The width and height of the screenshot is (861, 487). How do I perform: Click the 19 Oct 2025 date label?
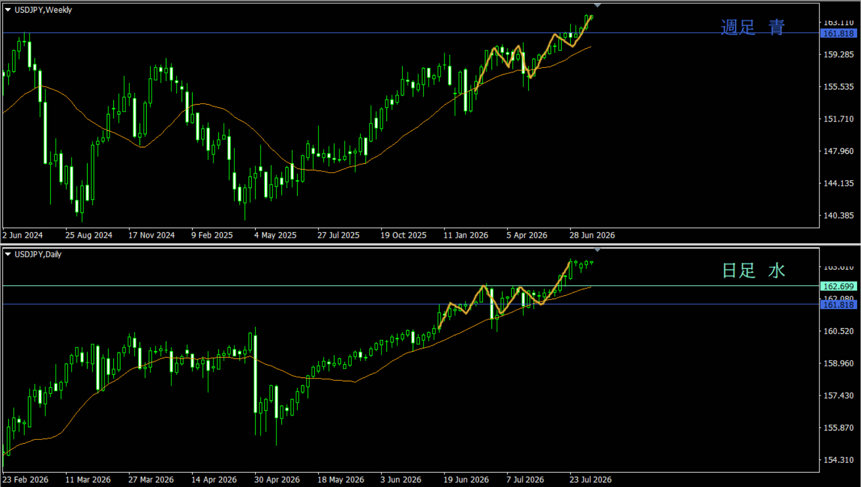pyautogui.click(x=403, y=235)
